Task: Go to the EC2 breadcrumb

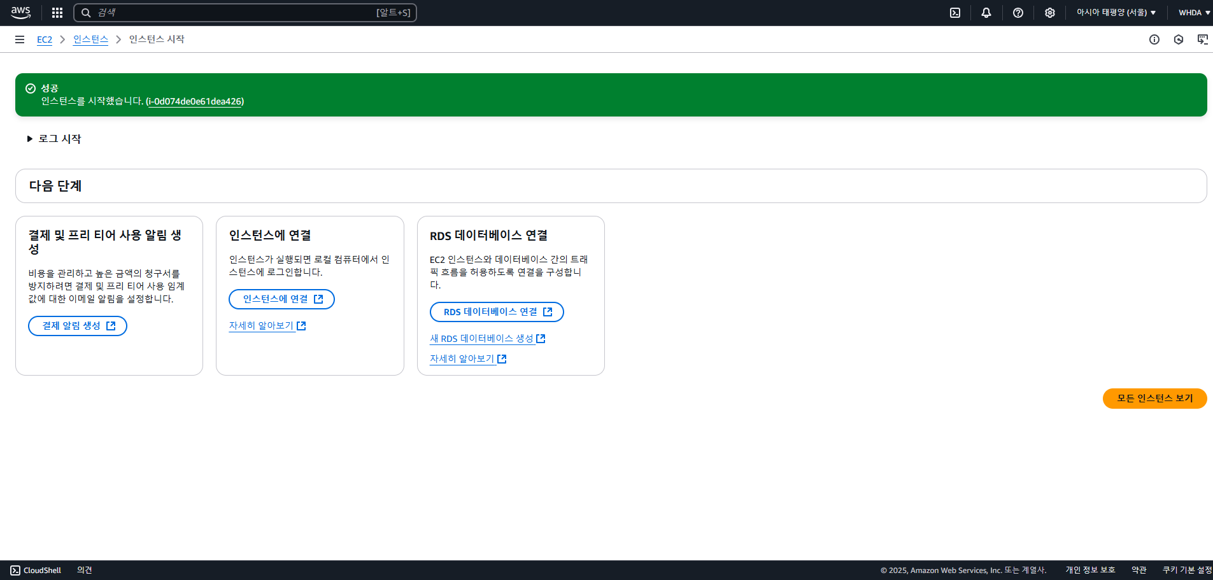Action: click(45, 39)
